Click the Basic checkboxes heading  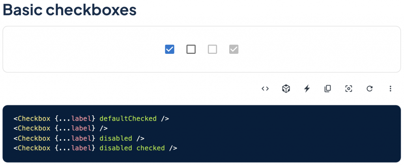pyautogui.click(x=70, y=10)
